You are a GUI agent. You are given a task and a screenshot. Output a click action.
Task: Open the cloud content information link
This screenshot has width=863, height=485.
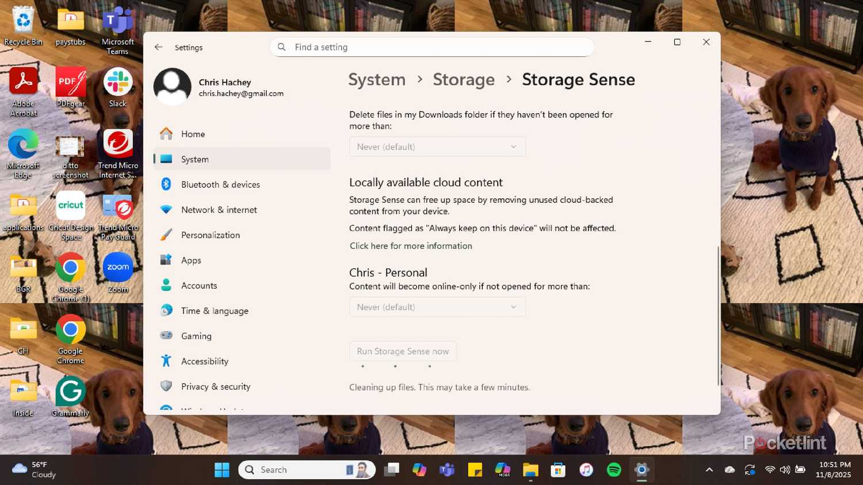[410, 245]
